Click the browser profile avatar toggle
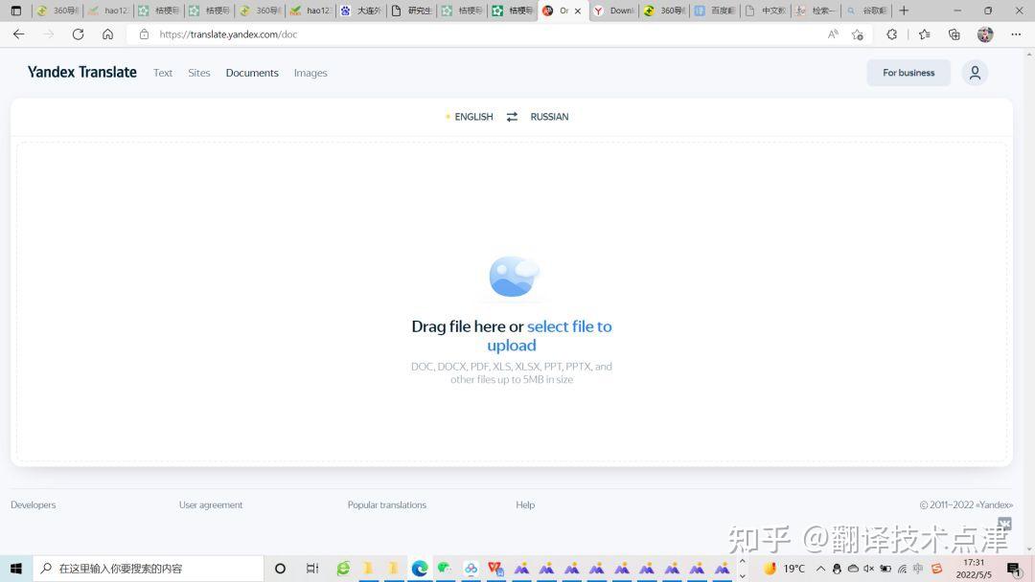The image size is (1035, 582). coord(985,34)
